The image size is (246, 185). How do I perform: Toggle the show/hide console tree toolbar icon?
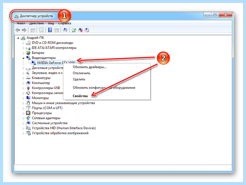[33, 30]
